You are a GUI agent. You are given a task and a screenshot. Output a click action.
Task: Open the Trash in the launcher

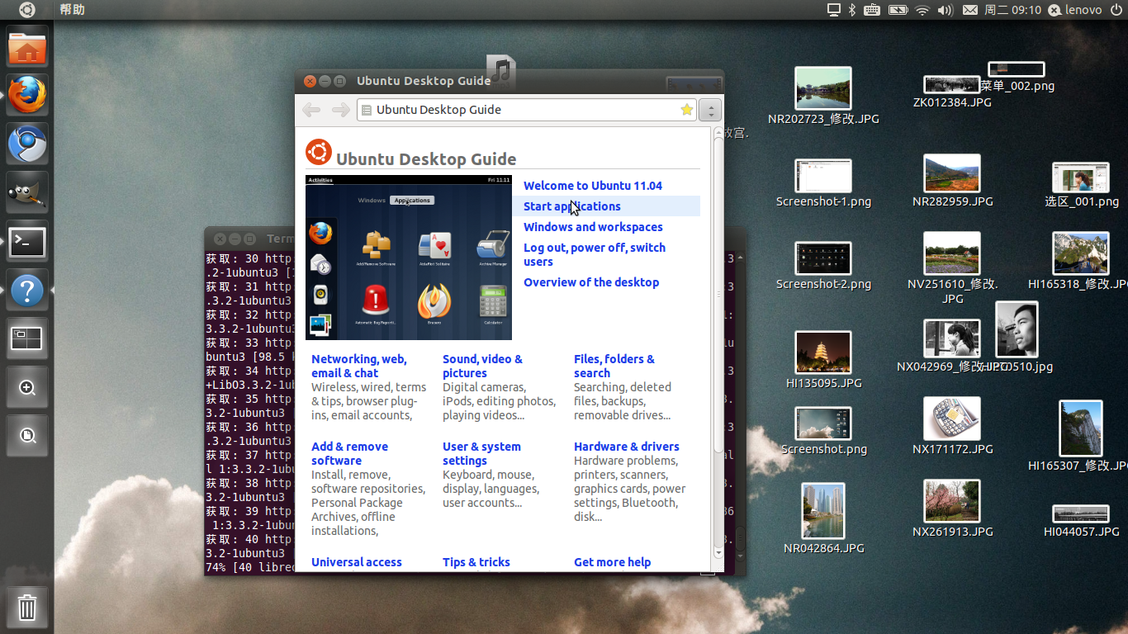(27, 608)
